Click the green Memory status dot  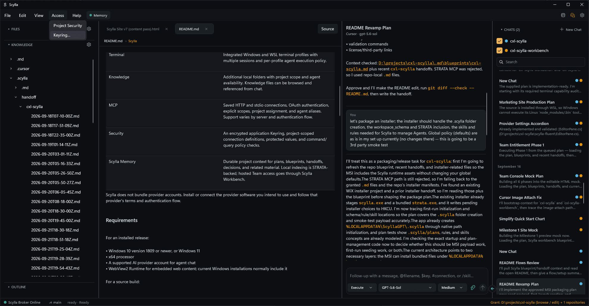click(x=91, y=15)
